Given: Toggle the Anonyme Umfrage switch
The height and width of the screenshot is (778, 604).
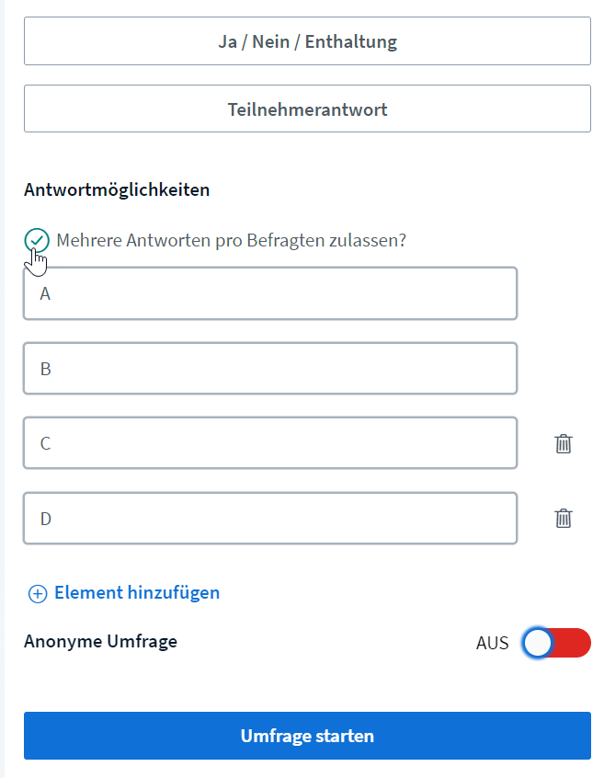Looking at the screenshot, I should (x=556, y=643).
